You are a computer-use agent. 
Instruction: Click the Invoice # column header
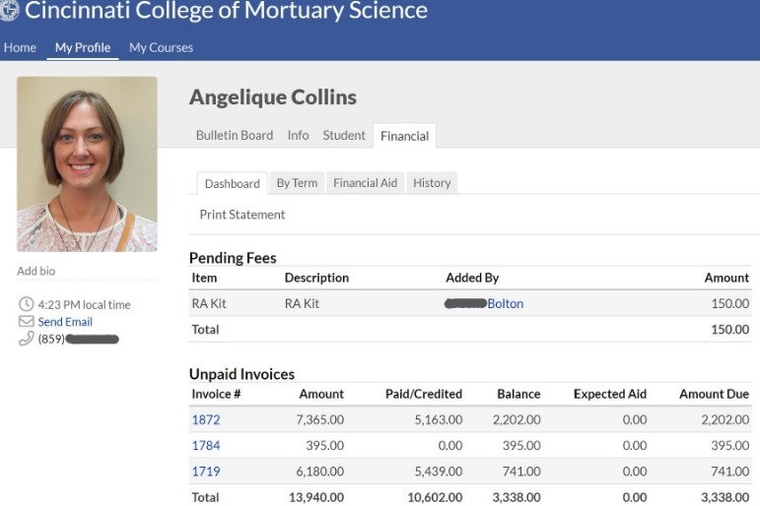pos(216,394)
